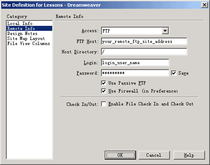The image size is (210, 165).
Task: Open Help for this dialog
Action: 189,155
